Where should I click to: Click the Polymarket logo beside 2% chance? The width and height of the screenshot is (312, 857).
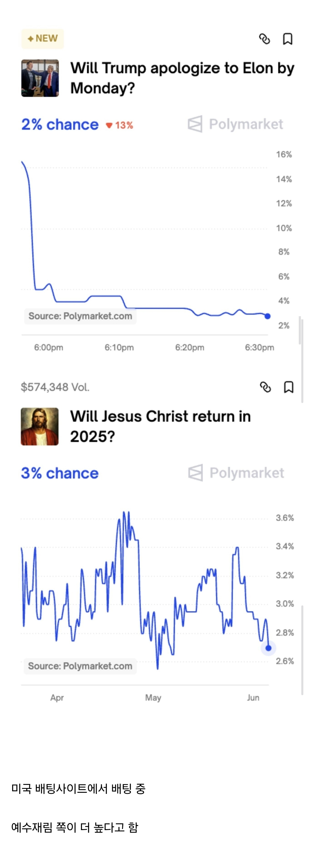pyautogui.click(x=235, y=124)
